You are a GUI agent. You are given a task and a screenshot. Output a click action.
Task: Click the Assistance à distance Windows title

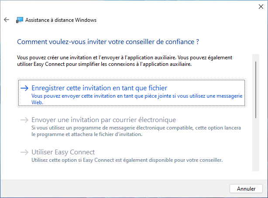click(x=61, y=20)
